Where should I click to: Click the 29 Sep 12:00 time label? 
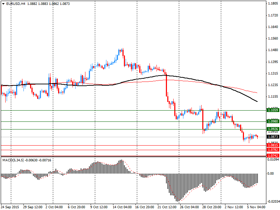click(x=33, y=207)
